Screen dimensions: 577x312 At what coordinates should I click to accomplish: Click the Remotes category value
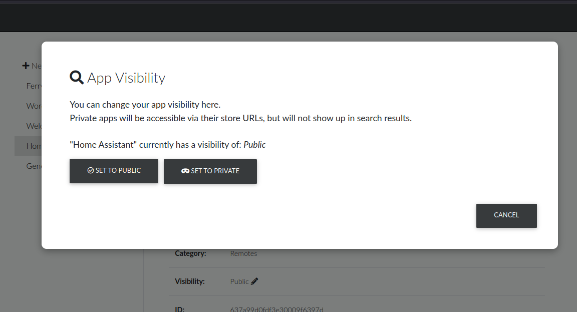tap(243, 253)
